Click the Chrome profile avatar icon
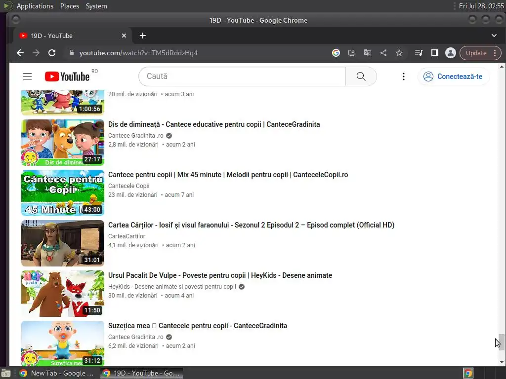Image resolution: width=506 pixels, height=379 pixels. point(451,53)
